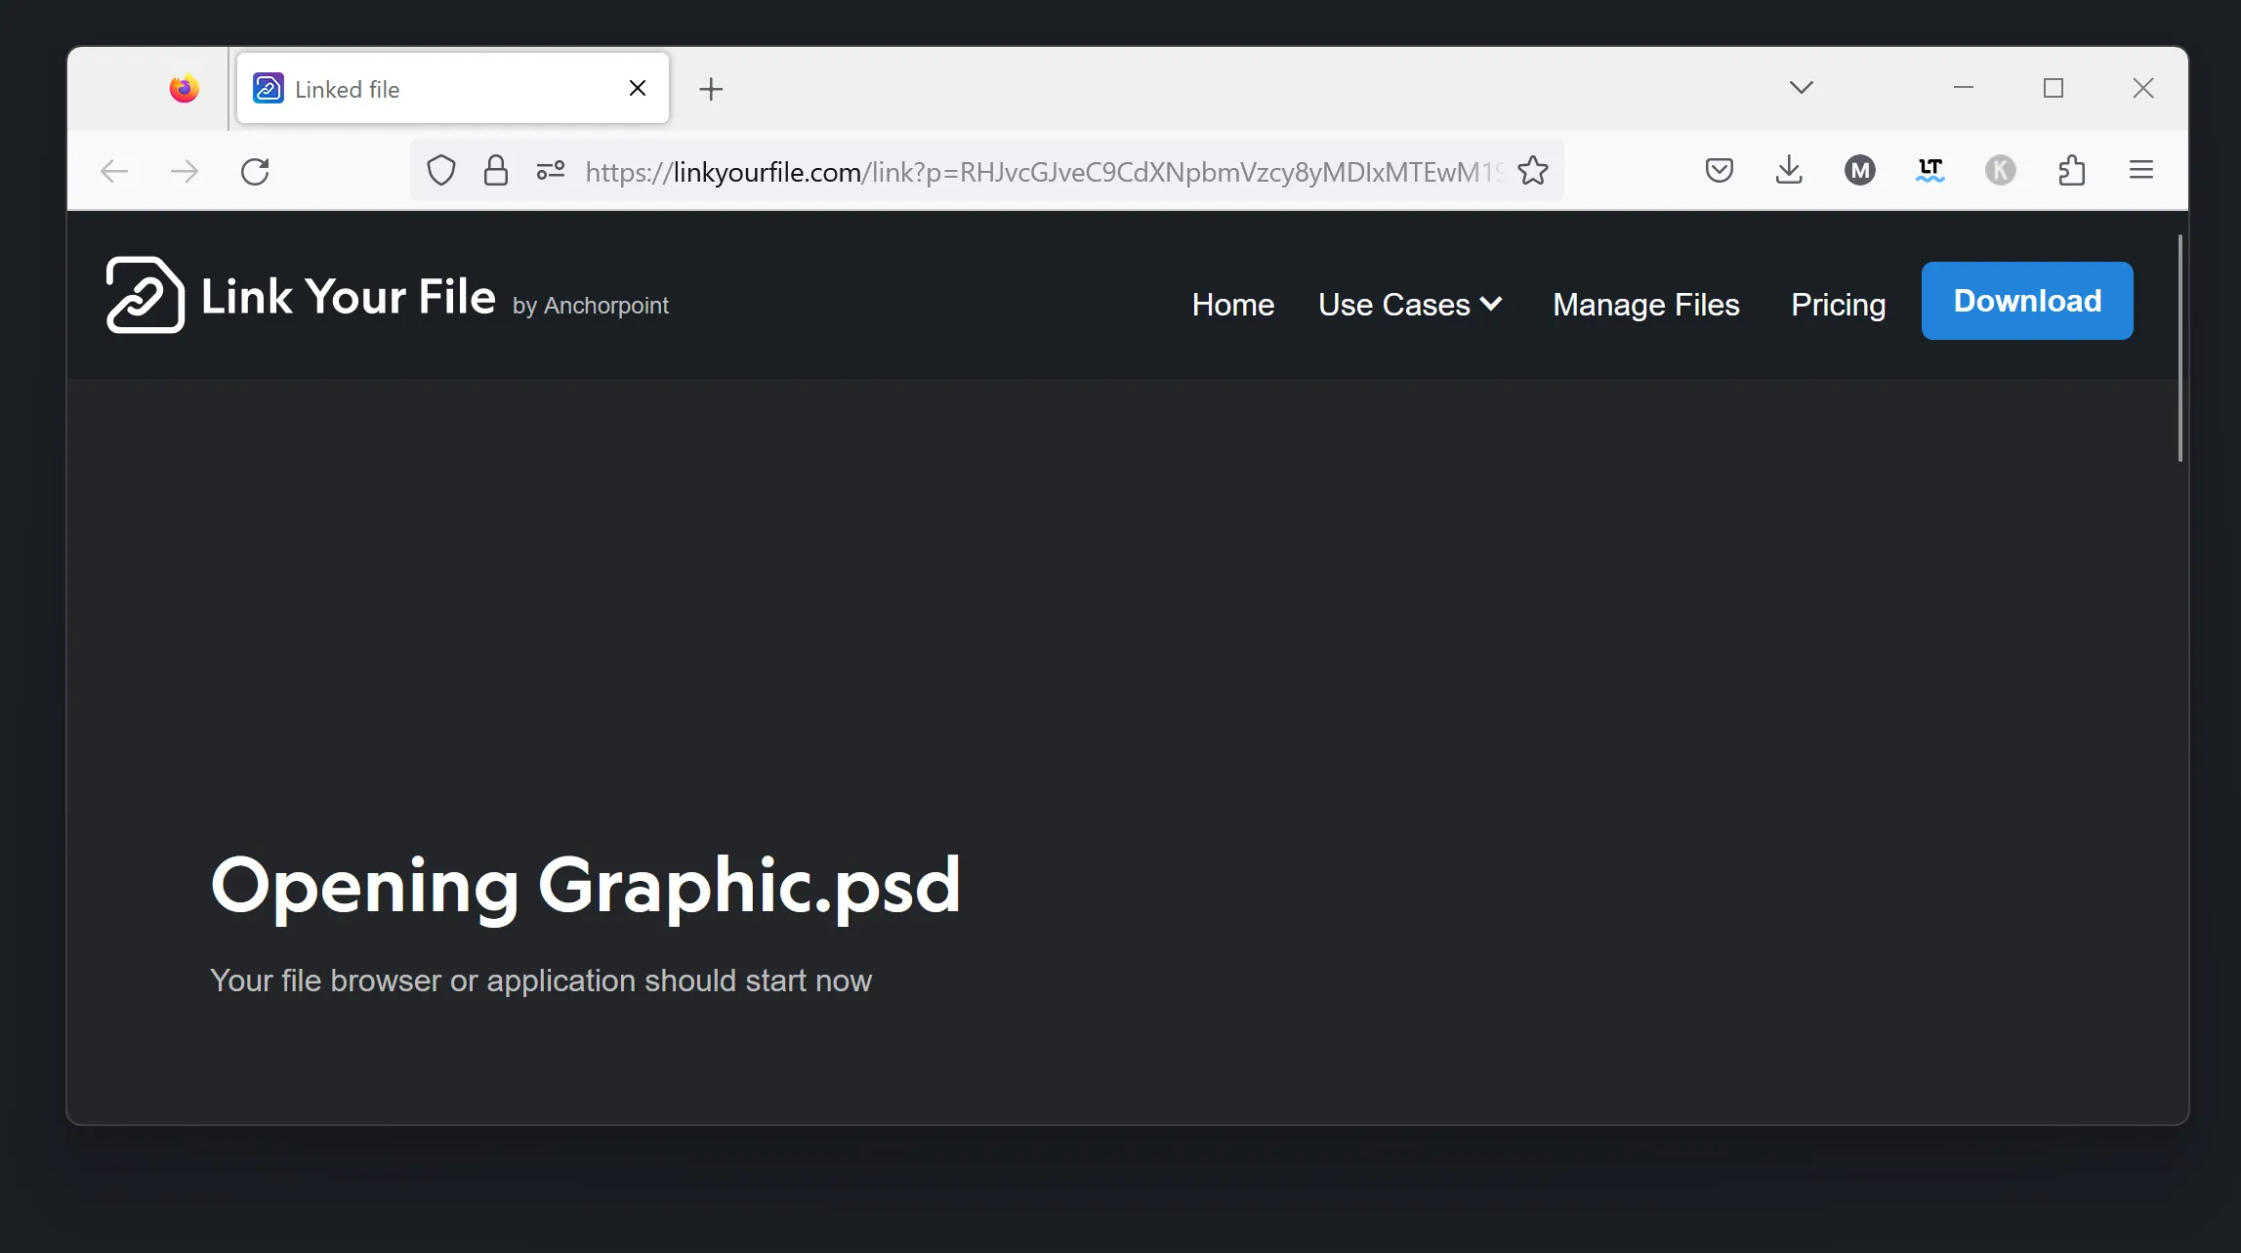Screen dimensions: 2241x1253
Task: Open the Pricing page
Action: 1837,304
